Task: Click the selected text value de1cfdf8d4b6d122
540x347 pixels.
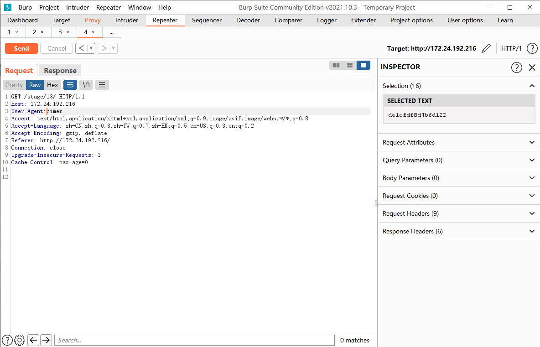Action: [417, 115]
